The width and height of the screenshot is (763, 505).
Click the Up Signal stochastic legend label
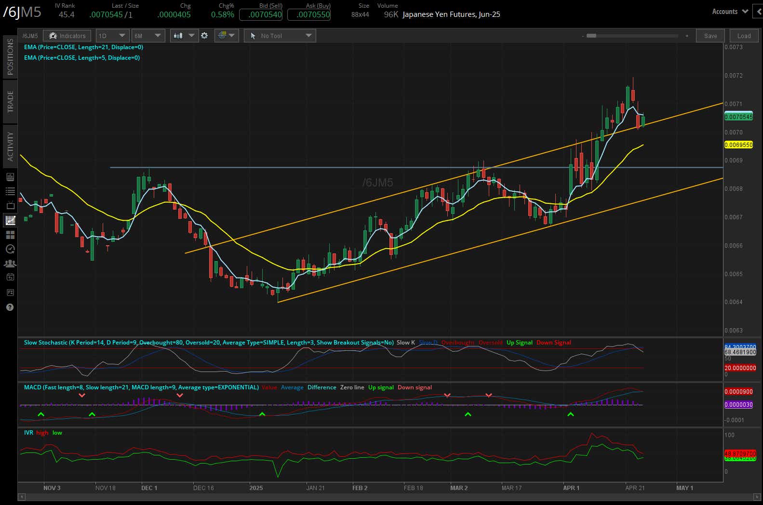(x=520, y=343)
